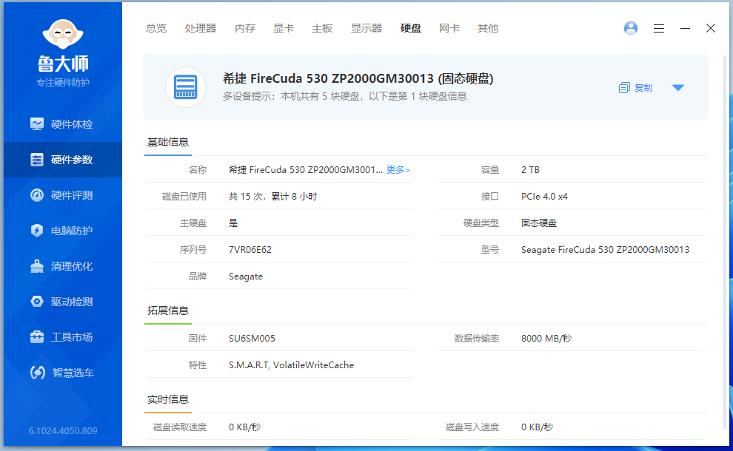This screenshot has width=733, height=451.
Task: Click the 磁盘读取速度 value 0 KB/秒
Action: pyautogui.click(x=244, y=427)
